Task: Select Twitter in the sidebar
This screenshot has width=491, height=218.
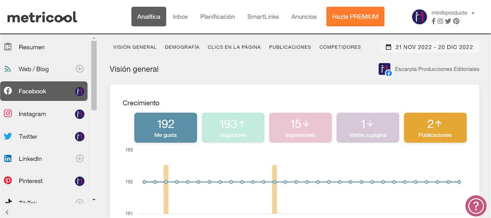Action: point(44,136)
